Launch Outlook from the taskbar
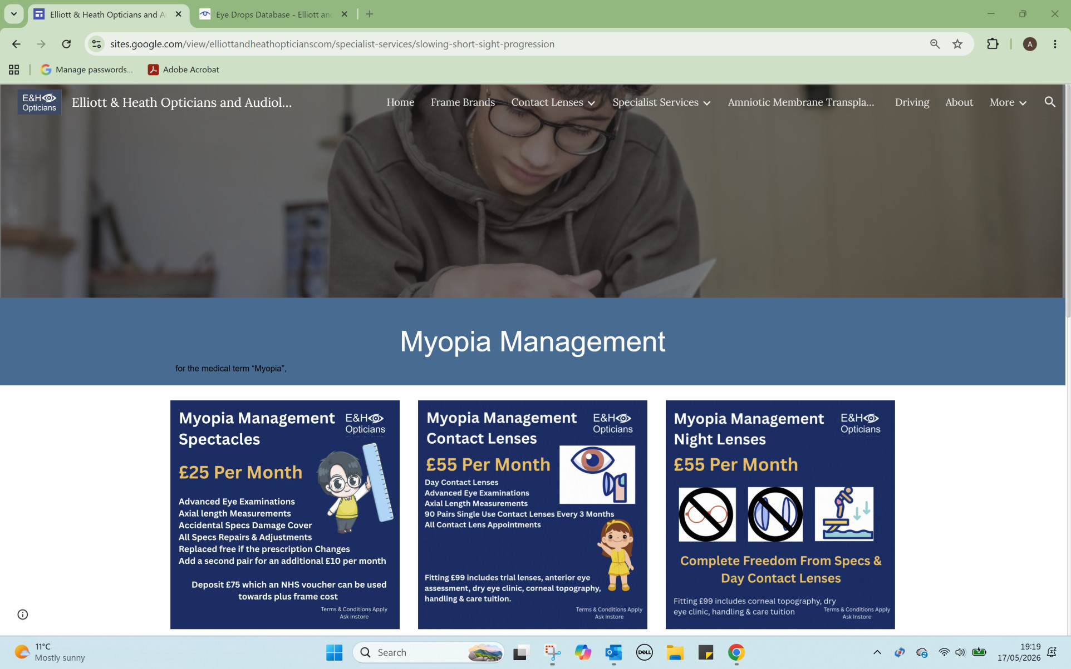The image size is (1071, 669). click(x=613, y=652)
